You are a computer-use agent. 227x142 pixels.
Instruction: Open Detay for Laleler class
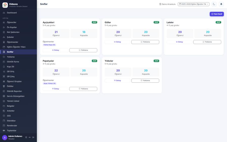(179, 42)
